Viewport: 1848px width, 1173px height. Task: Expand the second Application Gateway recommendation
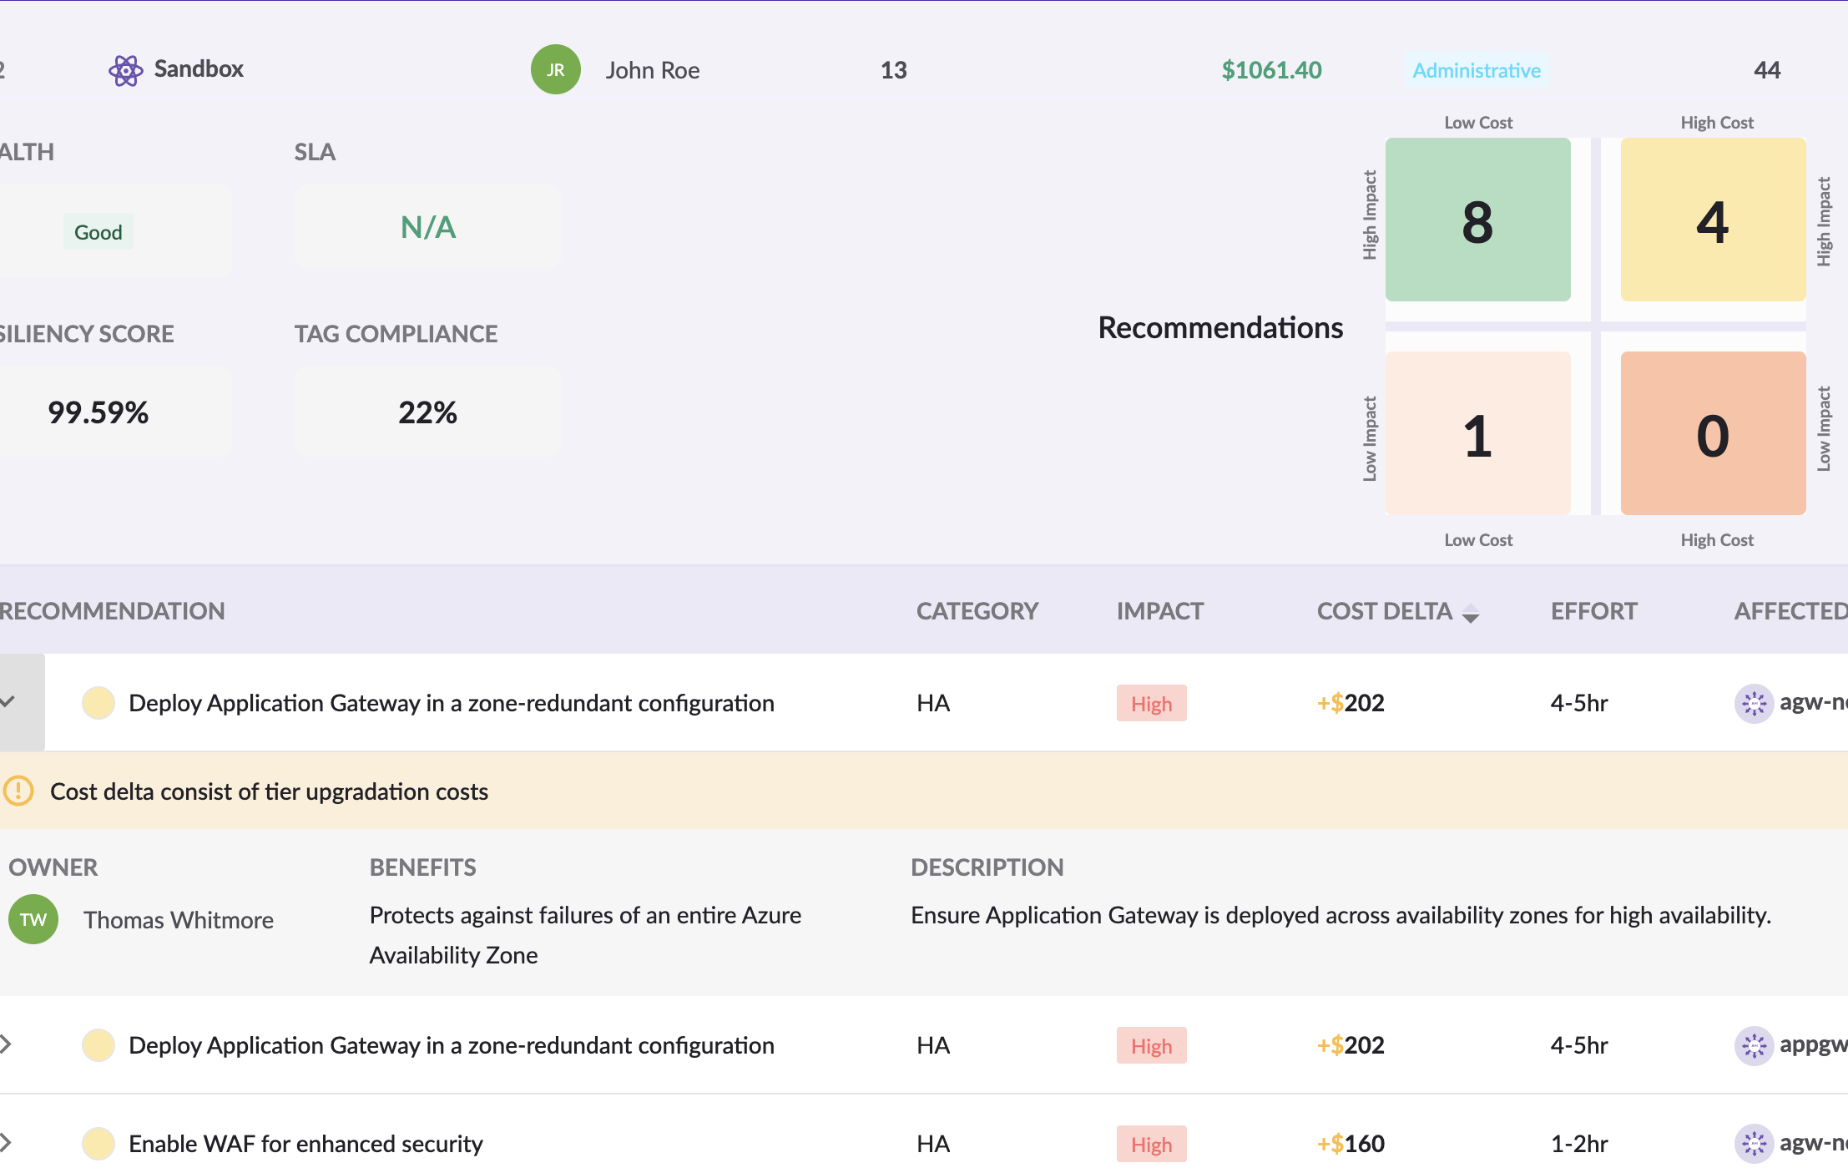pyautogui.click(x=7, y=1044)
